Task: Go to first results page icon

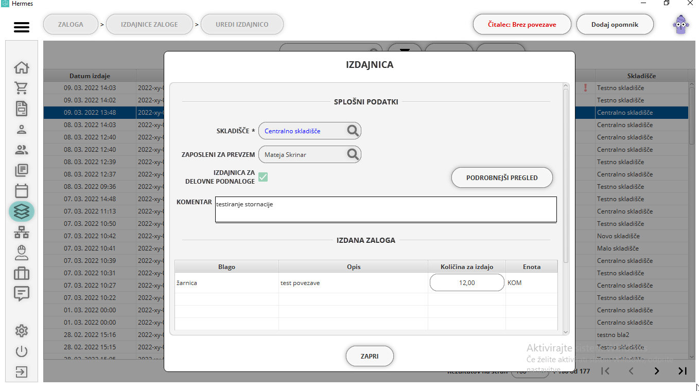Action: [x=605, y=370]
